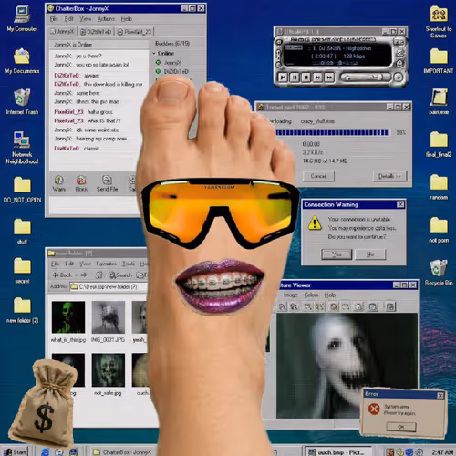The height and width of the screenshot is (456, 456).
Task: Click the media player play button
Action: point(283,78)
